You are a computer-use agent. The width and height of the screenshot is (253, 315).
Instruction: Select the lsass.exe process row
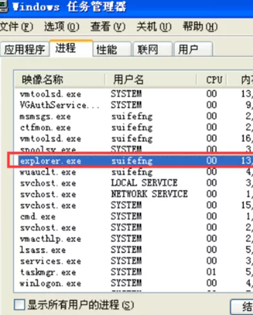(x=135, y=250)
